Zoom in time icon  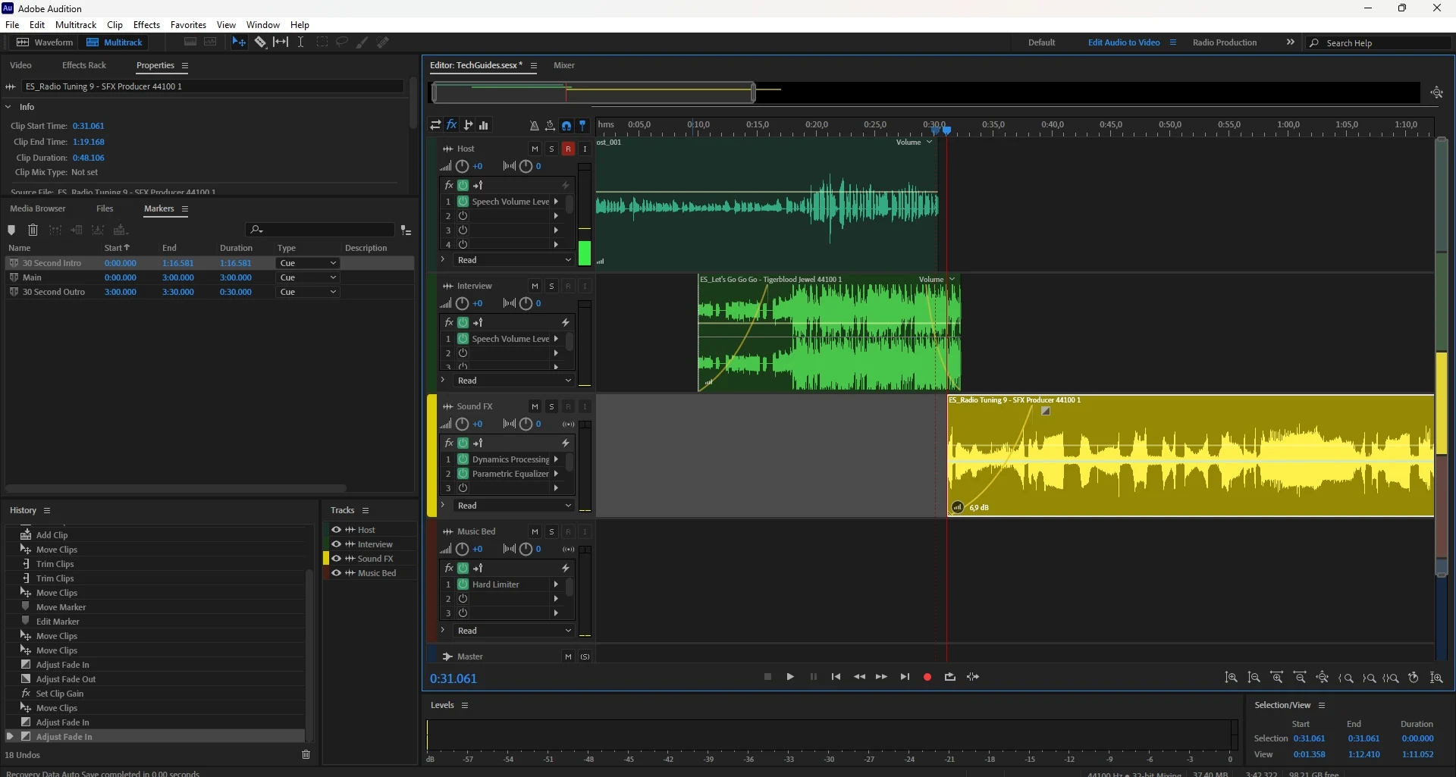tap(1277, 678)
